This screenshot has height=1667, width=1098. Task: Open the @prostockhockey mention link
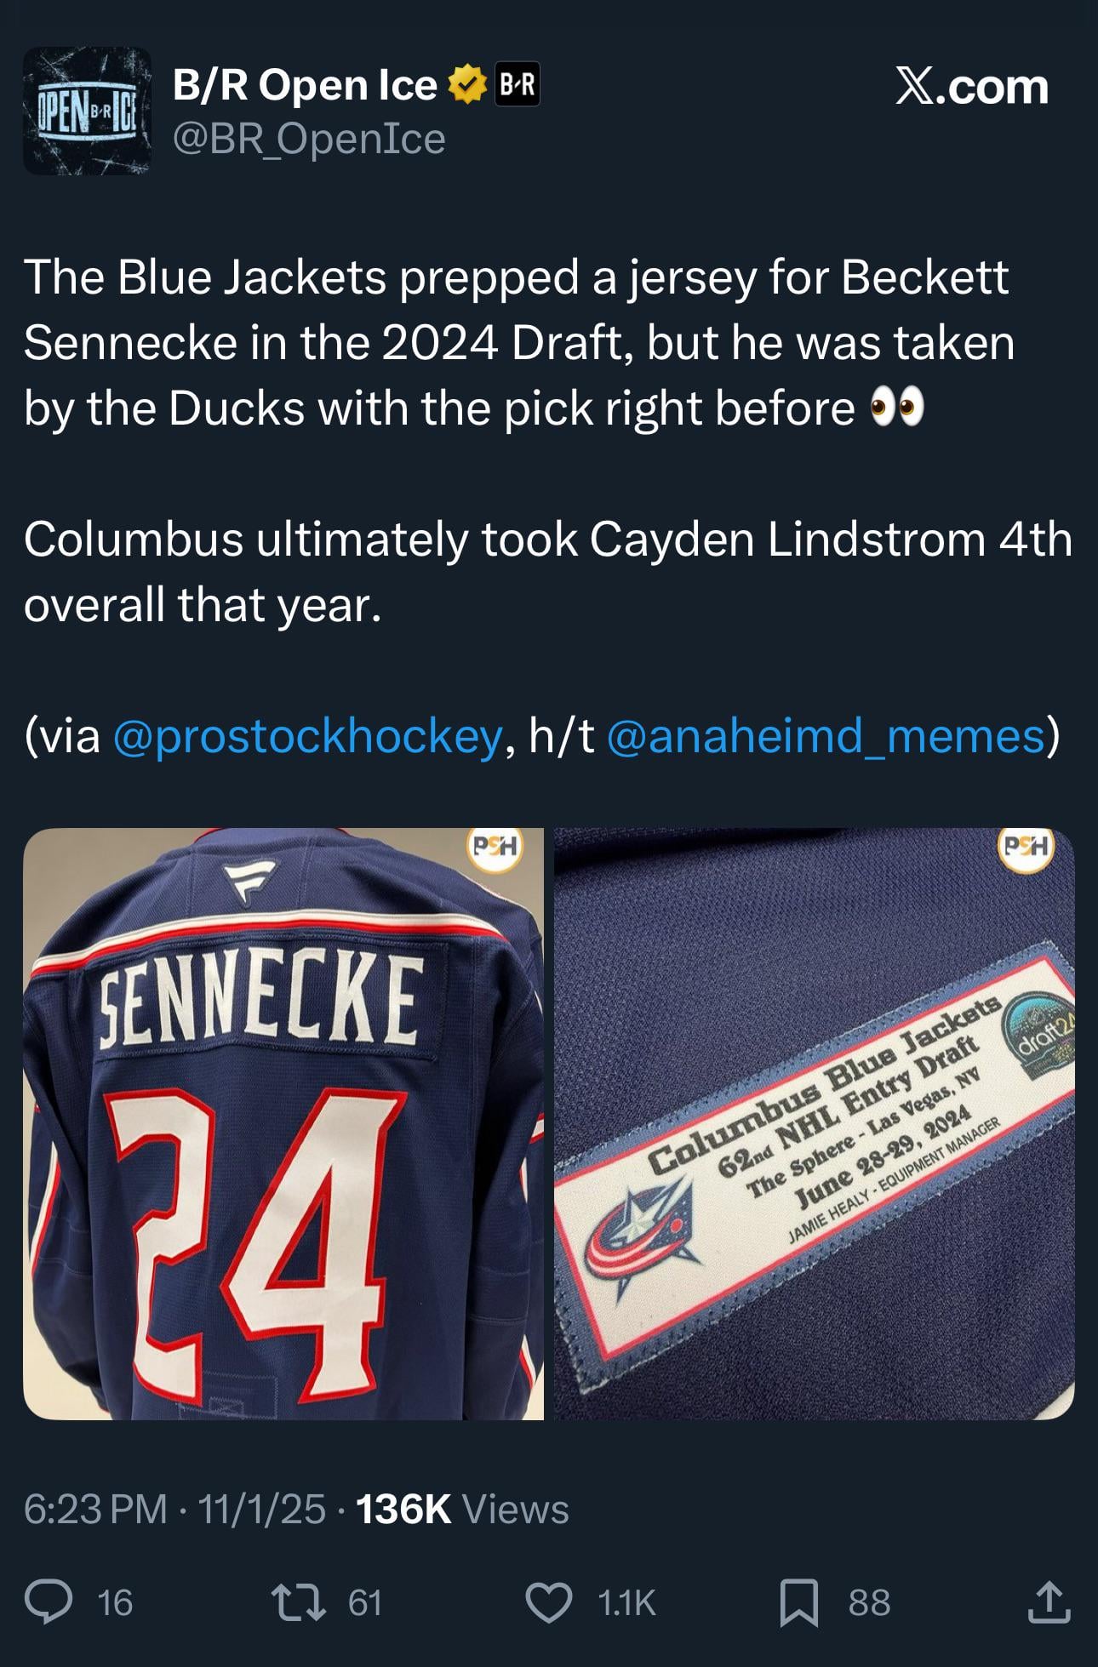(x=307, y=736)
